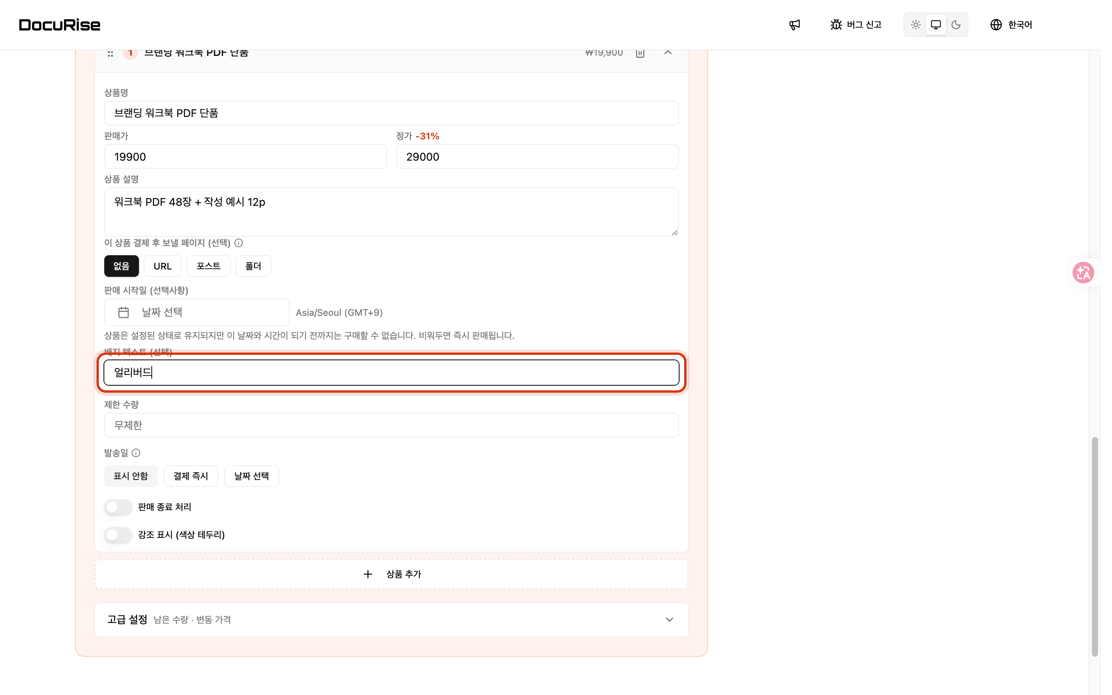Image resolution: width=1112 pixels, height=695 pixels.
Task: Select system theme monitor icon
Action: [936, 25]
